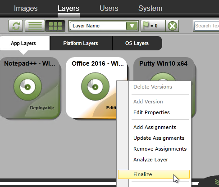This screenshot has height=187, width=219.
Task: Click the green flag filter icon
Action: point(146,25)
